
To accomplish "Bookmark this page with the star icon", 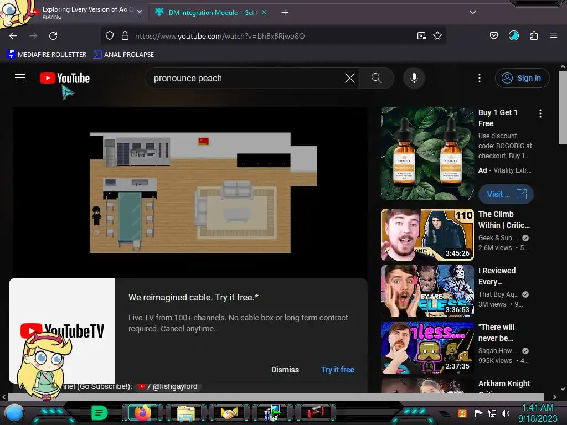I will pyautogui.click(x=437, y=36).
